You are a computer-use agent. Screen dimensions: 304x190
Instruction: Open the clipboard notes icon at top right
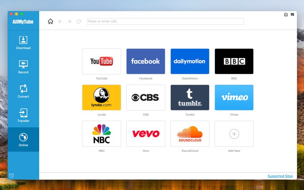coord(286,14)
